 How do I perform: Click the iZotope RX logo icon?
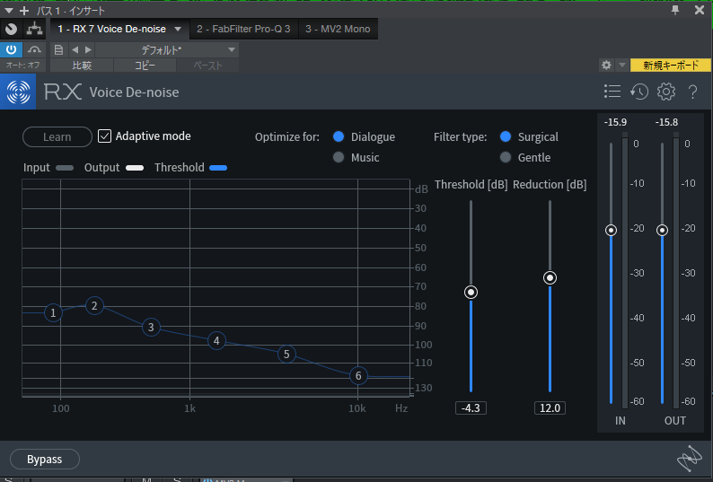[18, 92]
